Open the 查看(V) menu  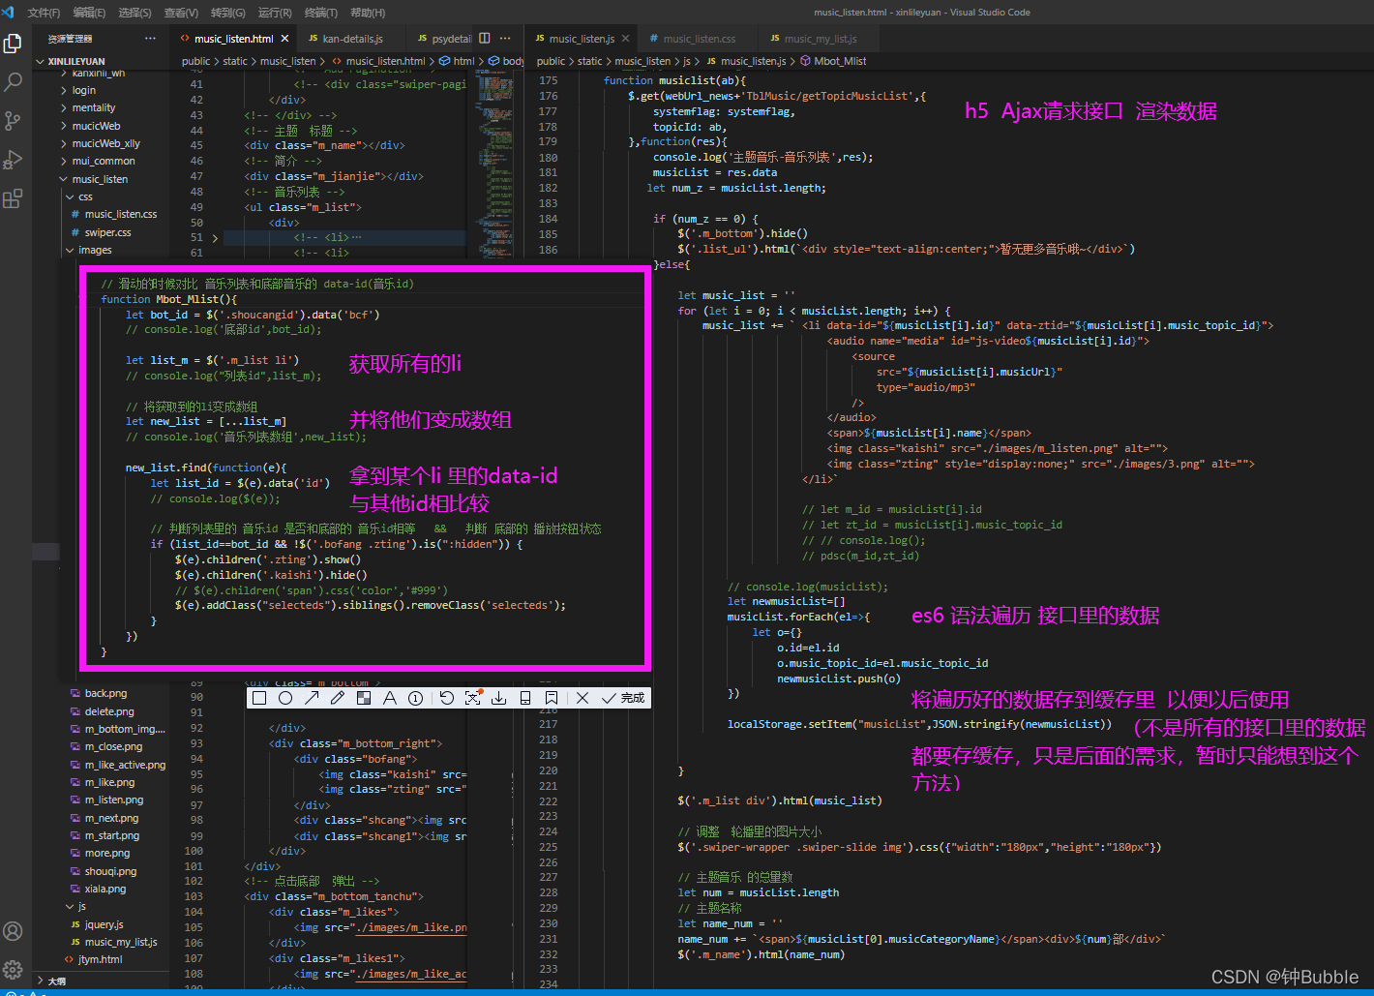181,13
